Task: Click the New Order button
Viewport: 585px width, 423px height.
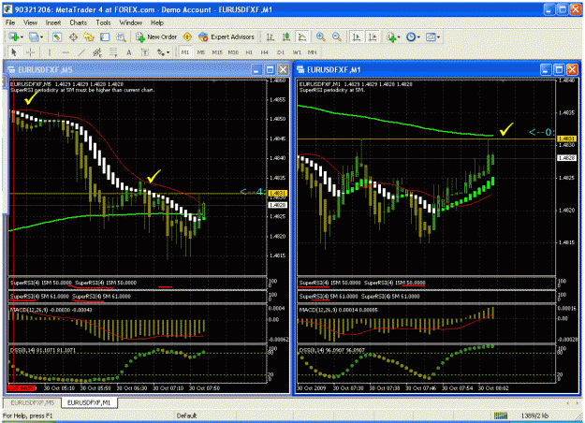Action: pyautogui.click(x=156, y=36)
